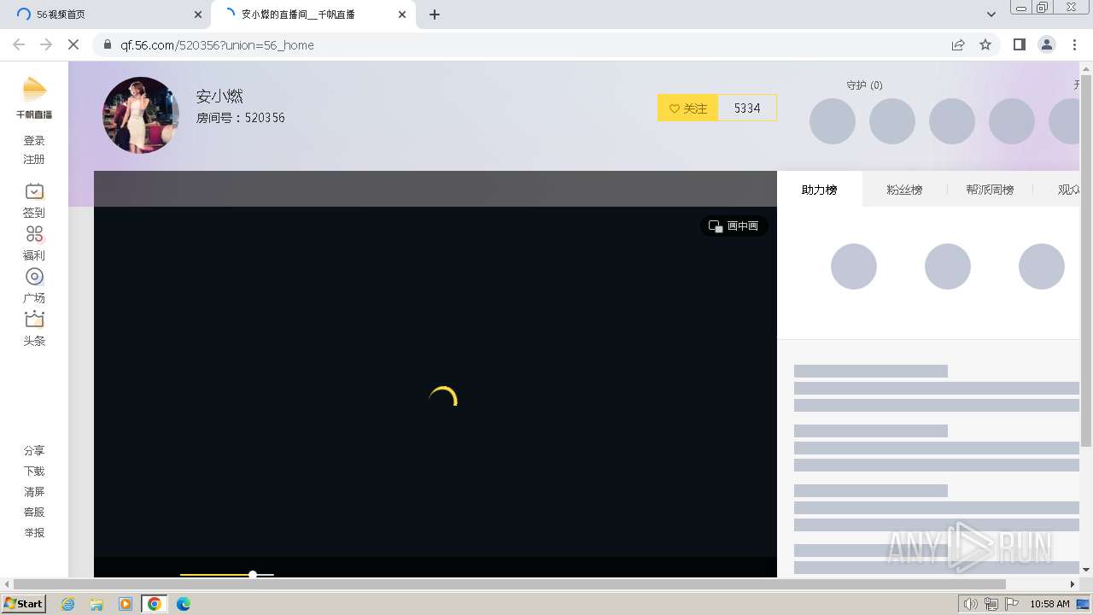Click the first 守护 guardian slot
Screen dimensions: 1093x615
pos(833,121)
